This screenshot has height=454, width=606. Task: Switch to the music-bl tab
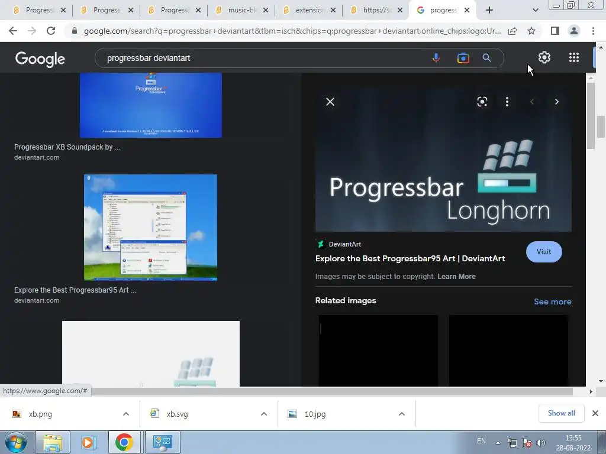(241, 10)
